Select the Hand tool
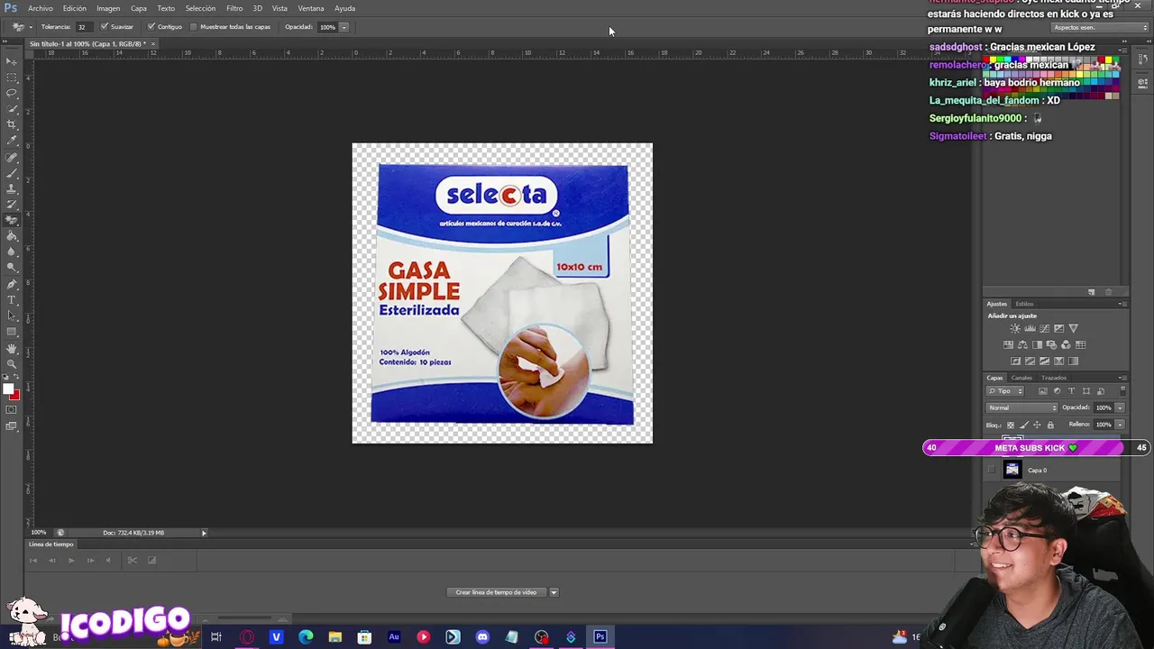Screen dimensions: 1154x649 point(12,348)
